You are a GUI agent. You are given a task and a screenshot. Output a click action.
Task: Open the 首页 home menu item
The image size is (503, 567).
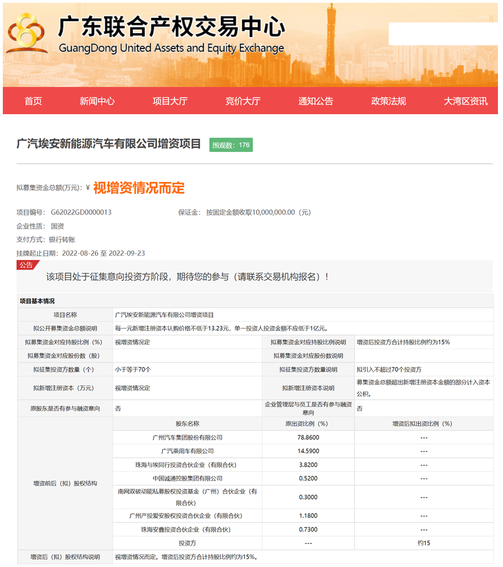pyautogui.click(x=33, y=101)
